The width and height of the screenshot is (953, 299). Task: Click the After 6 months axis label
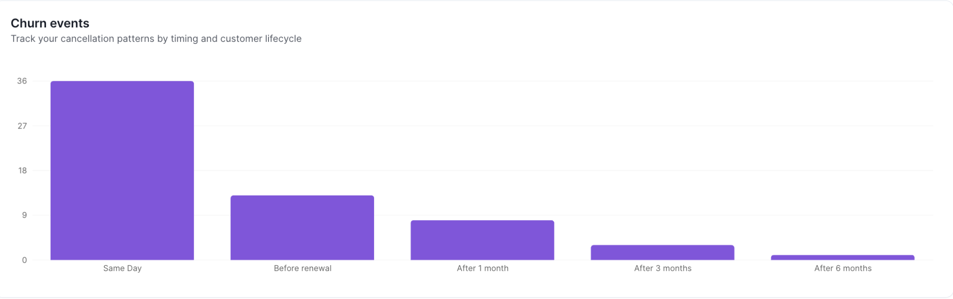click(843, 268)
